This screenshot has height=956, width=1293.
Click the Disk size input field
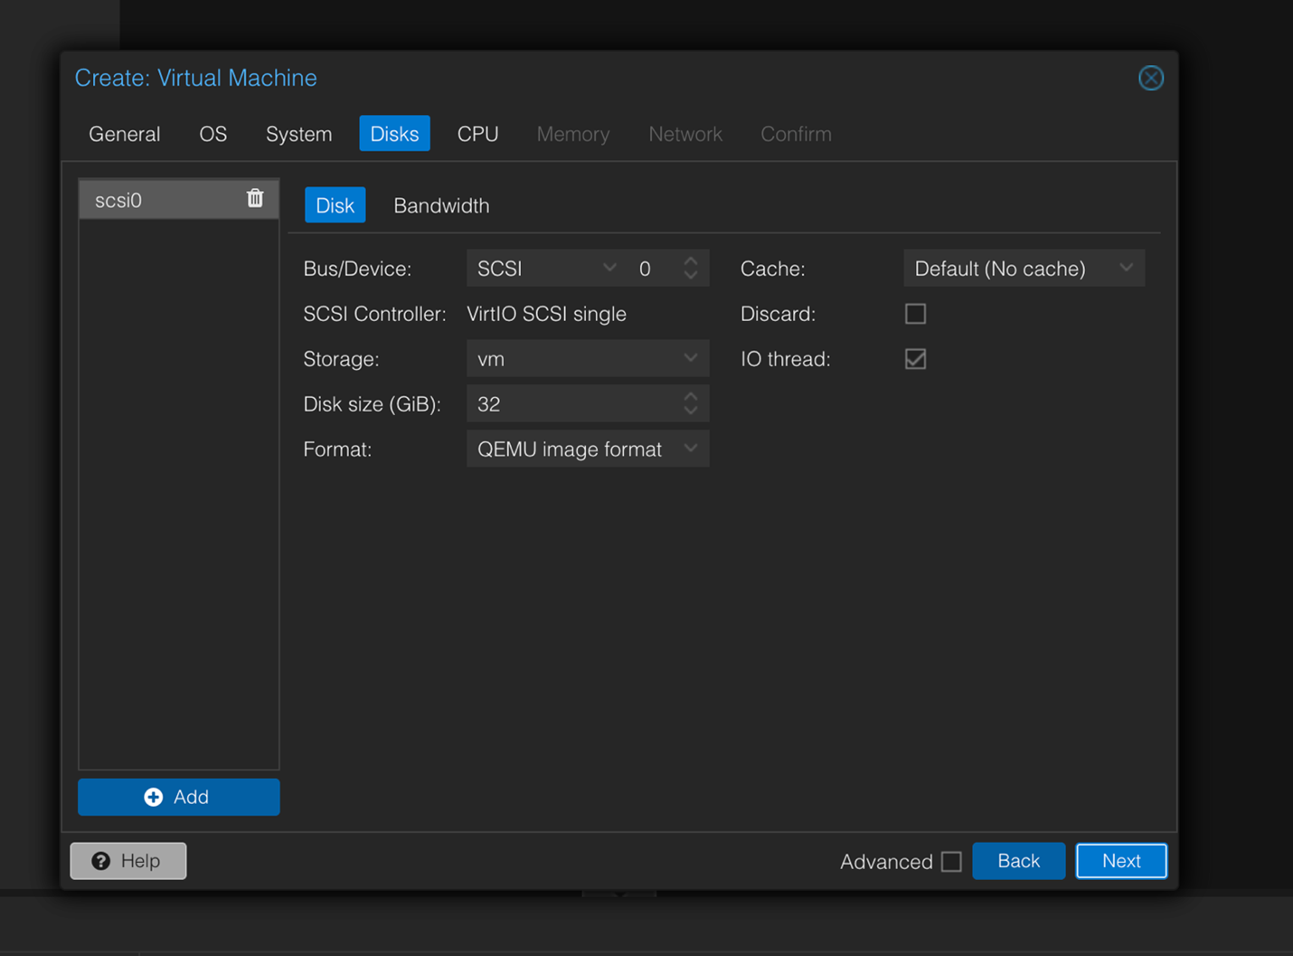[x=574, y=404]
